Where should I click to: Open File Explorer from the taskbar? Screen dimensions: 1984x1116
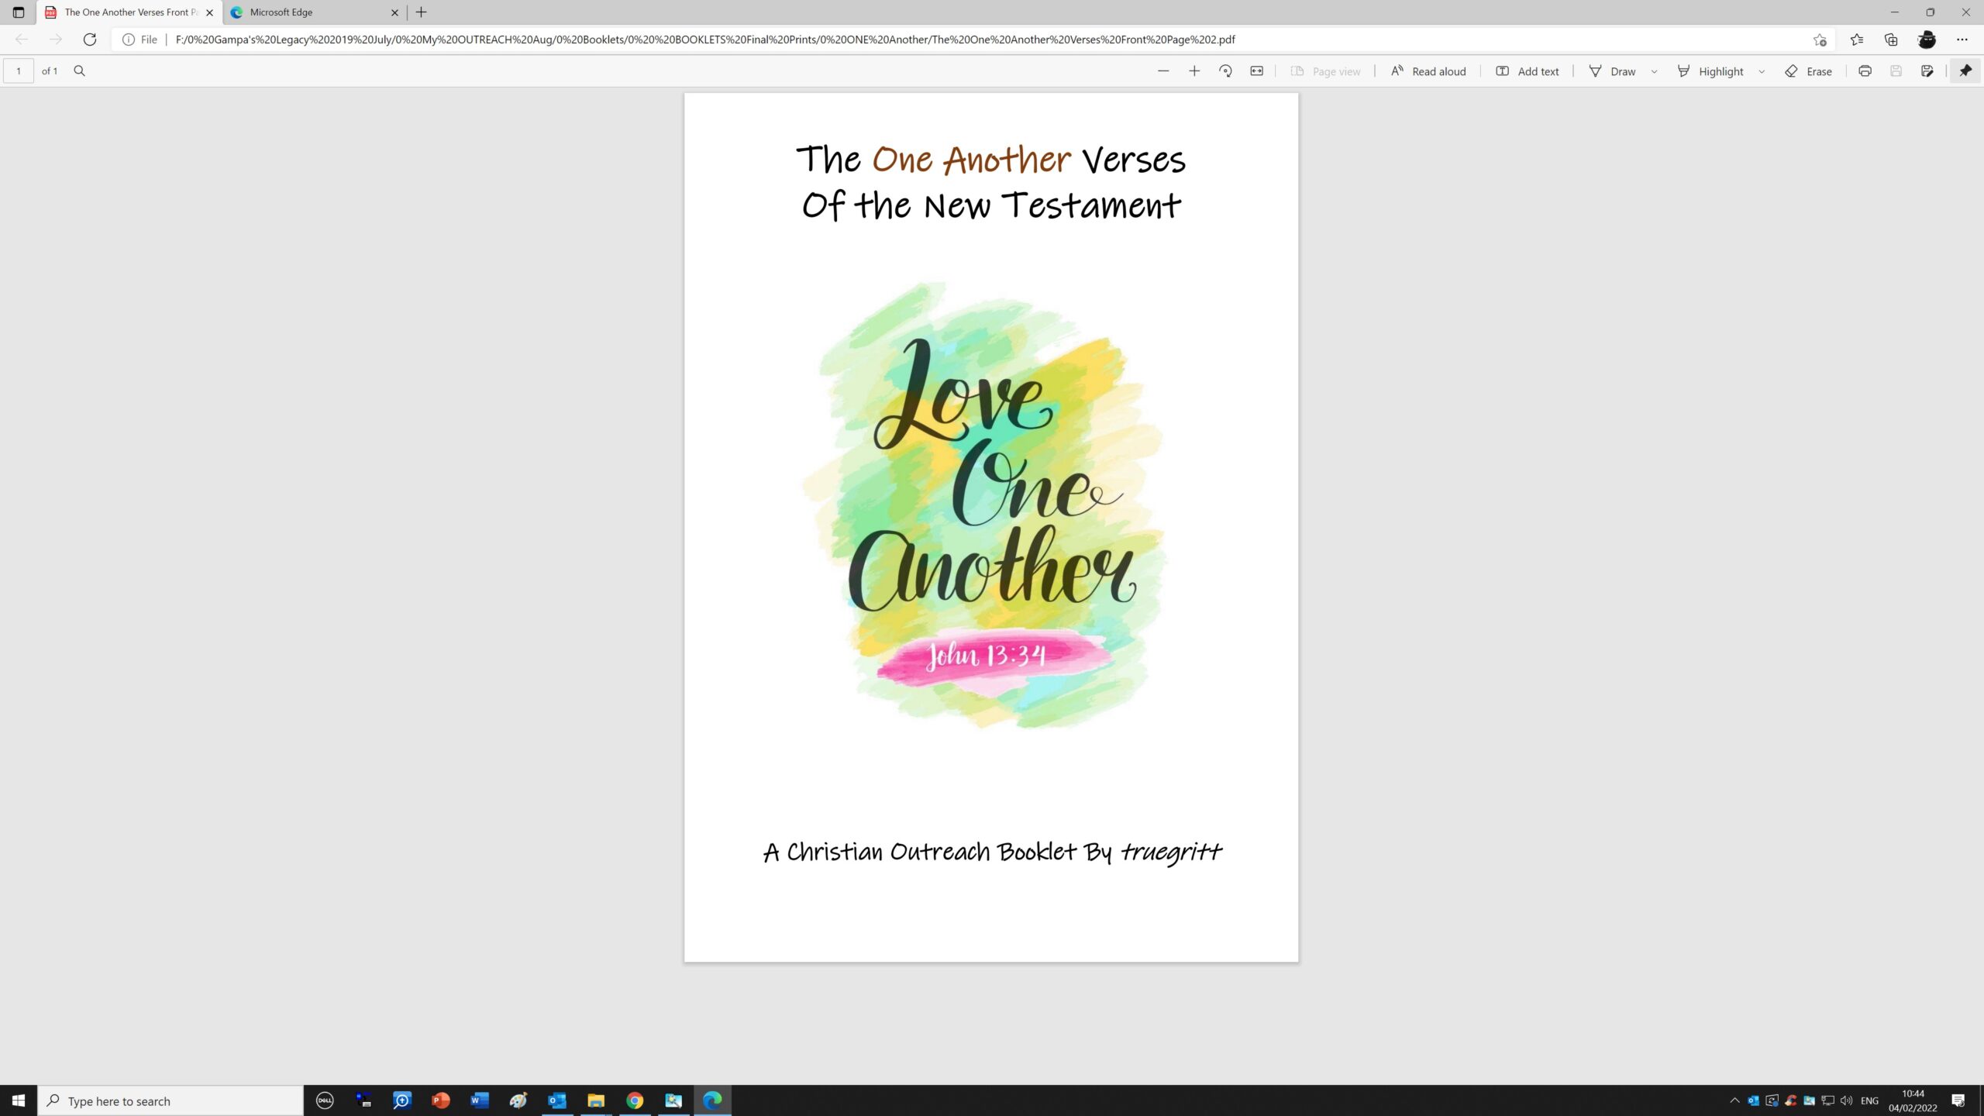tap(595, 1100)
